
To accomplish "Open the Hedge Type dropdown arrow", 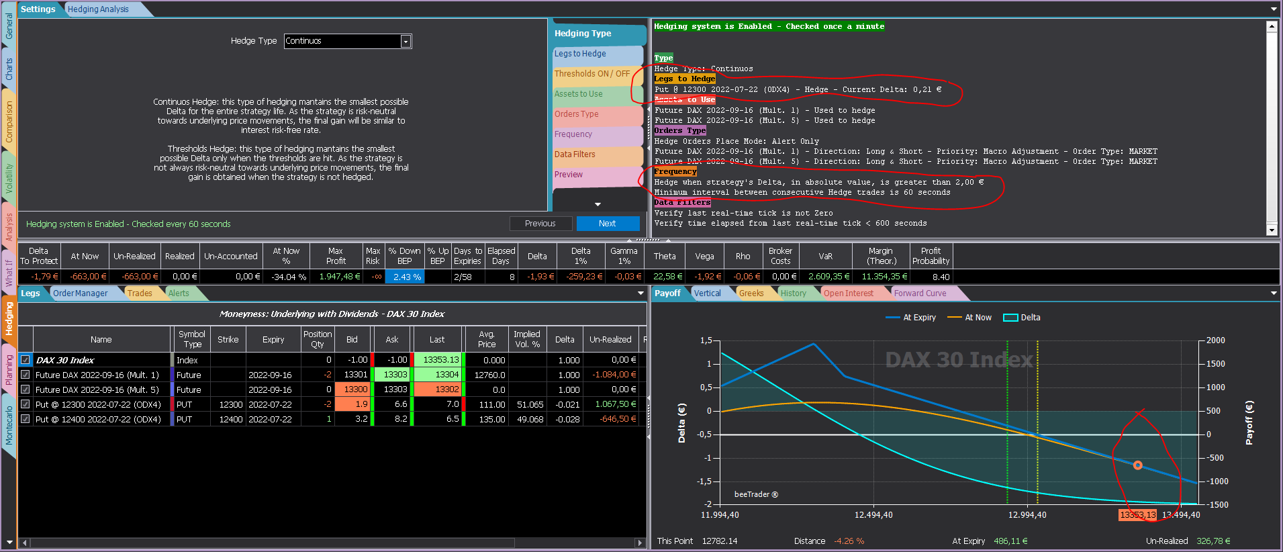I will click(x=406, y=42).
